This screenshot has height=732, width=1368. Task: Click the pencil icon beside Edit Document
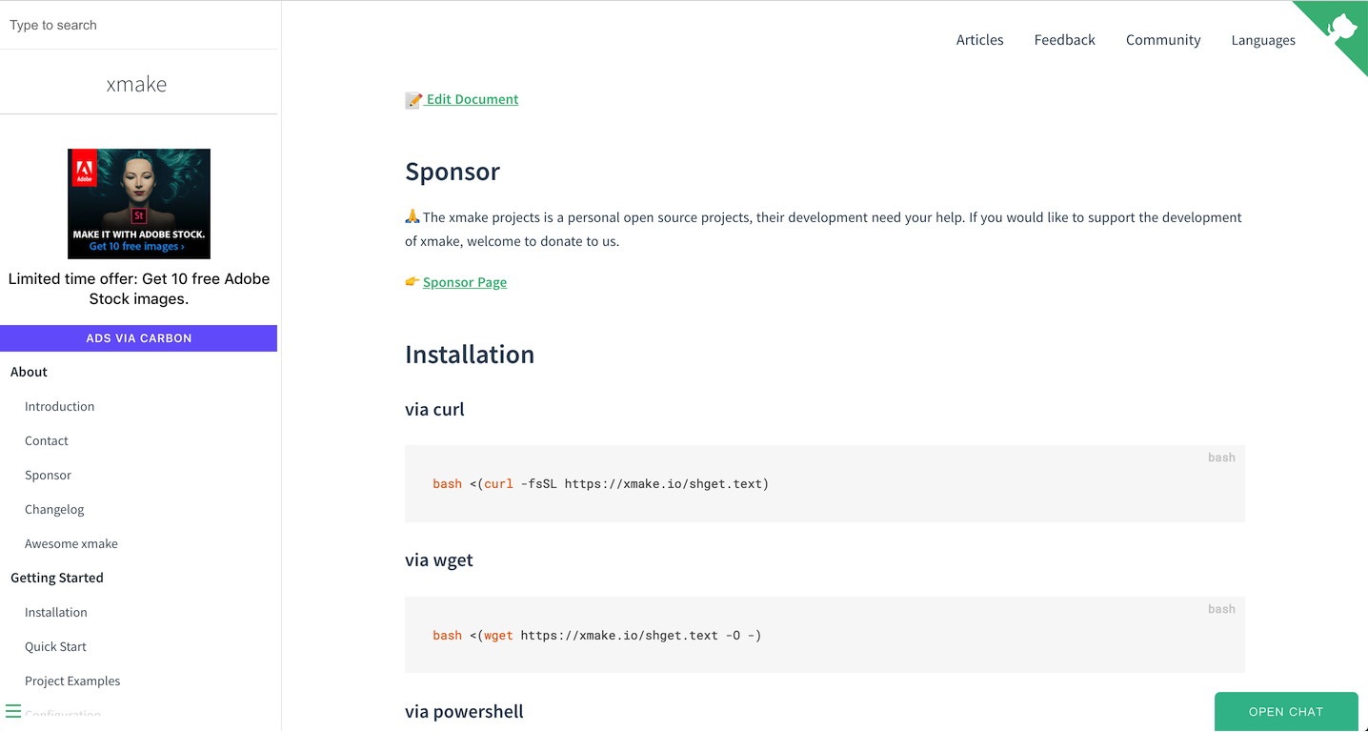click(x=413, y=99)
